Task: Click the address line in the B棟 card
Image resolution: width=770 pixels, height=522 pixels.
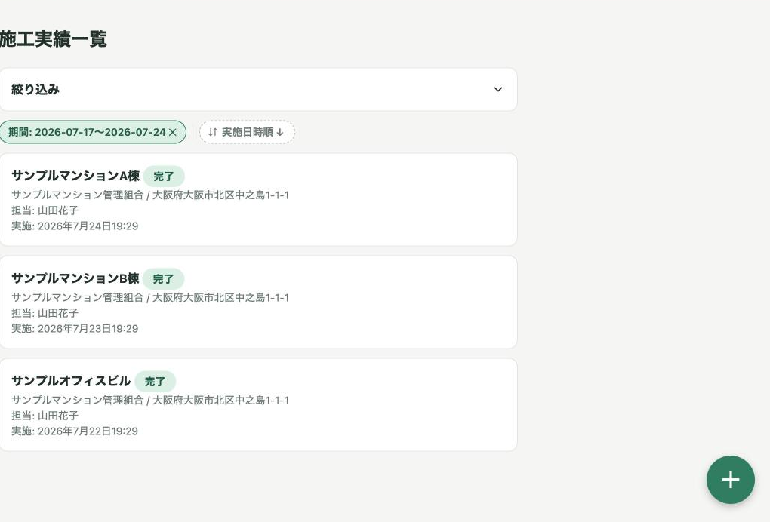Action: pos(150,297)
